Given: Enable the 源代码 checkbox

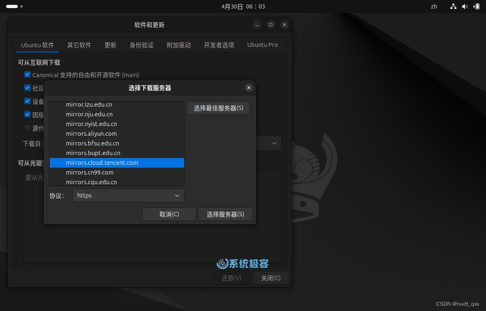Looking at the screenshot, I should pos(28,128).
